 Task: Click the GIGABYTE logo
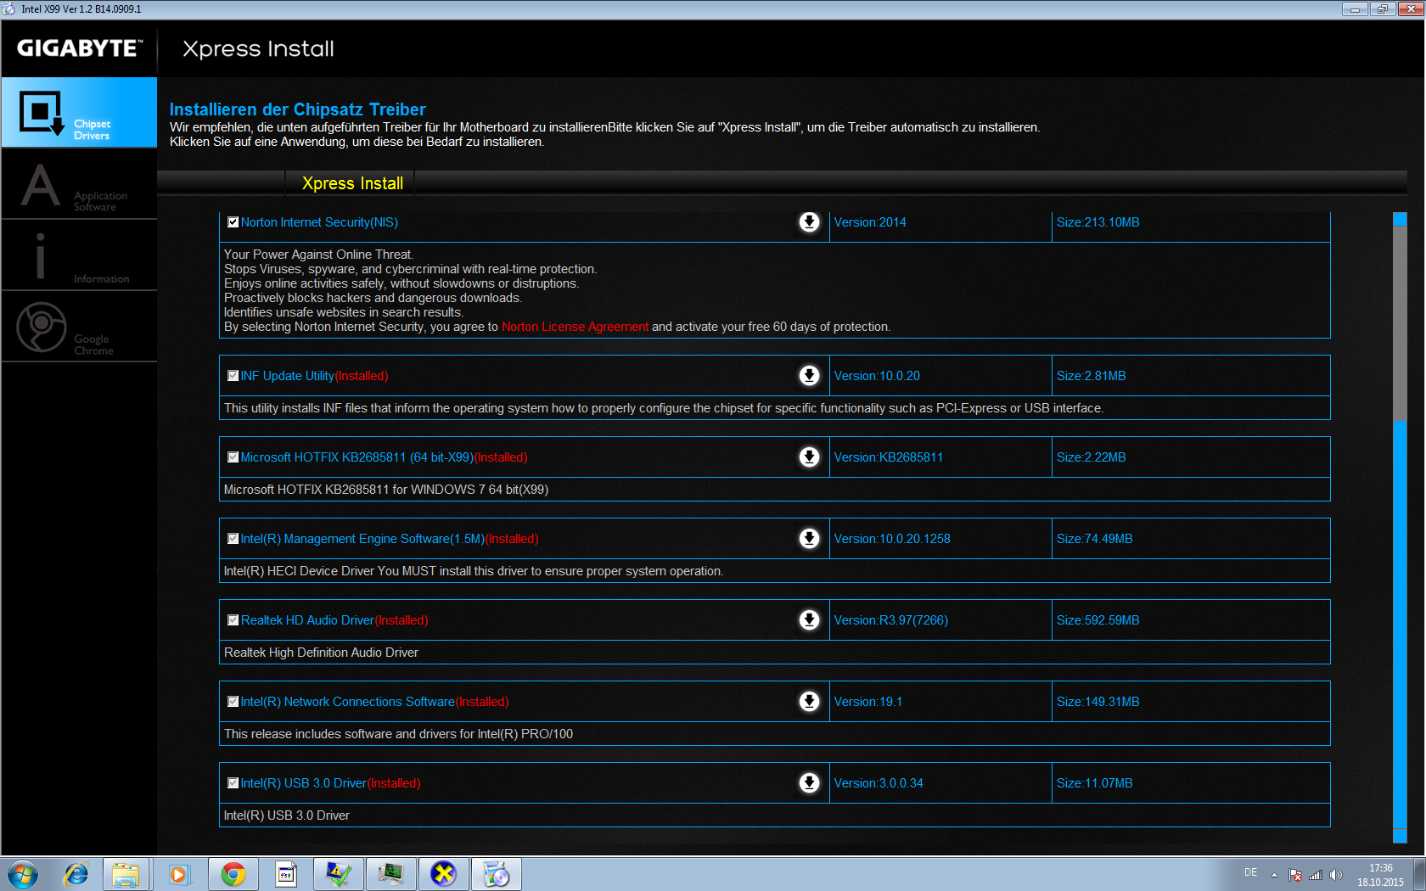tap(79, 48)
